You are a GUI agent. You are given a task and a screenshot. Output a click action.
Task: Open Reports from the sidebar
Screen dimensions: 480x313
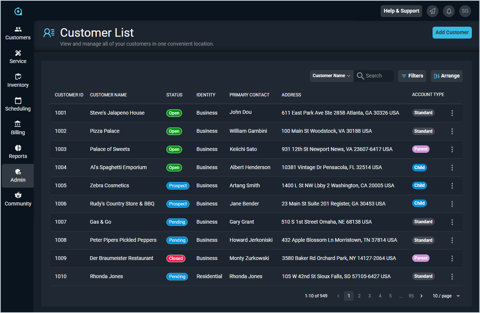18,152
